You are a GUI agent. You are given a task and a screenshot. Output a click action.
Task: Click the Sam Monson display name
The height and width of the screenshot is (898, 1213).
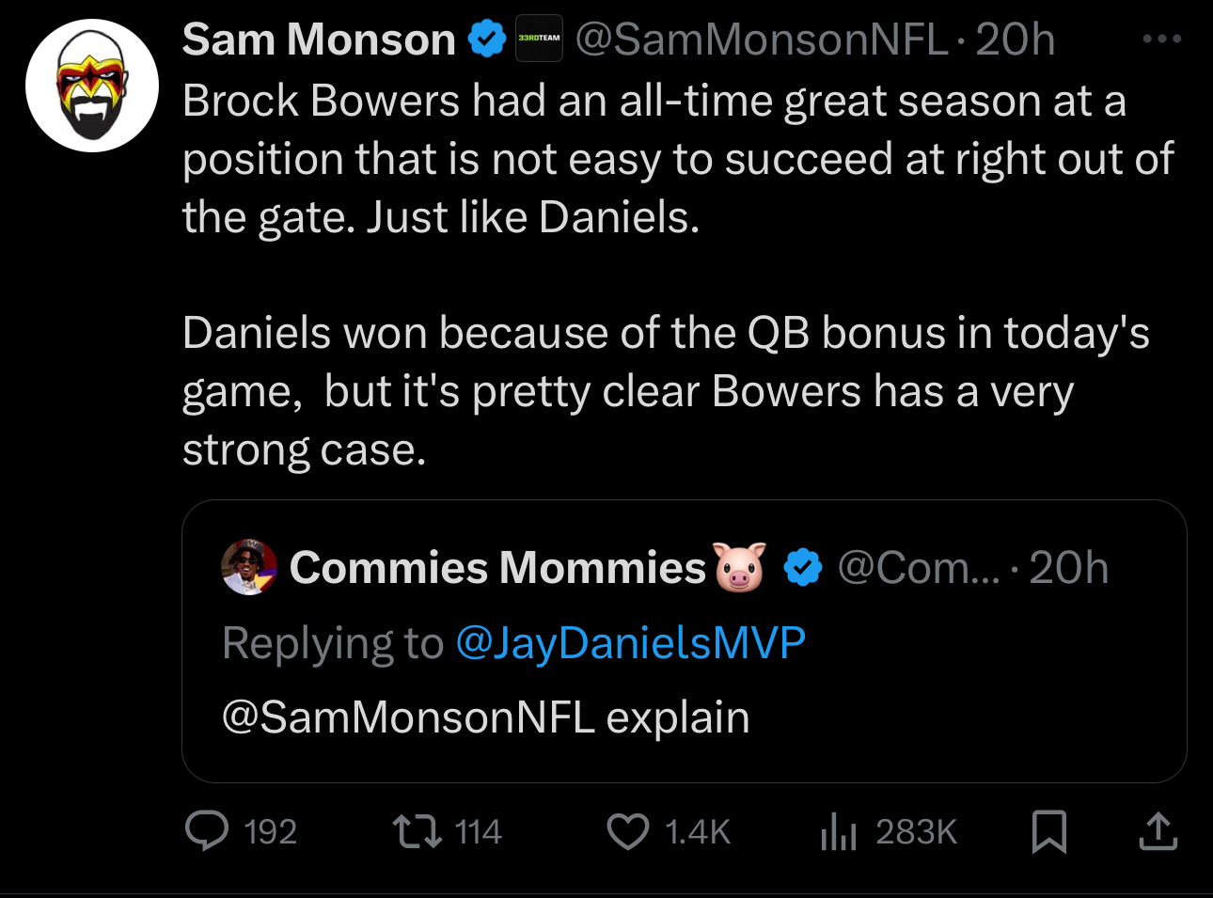click(x=319, y=39)
